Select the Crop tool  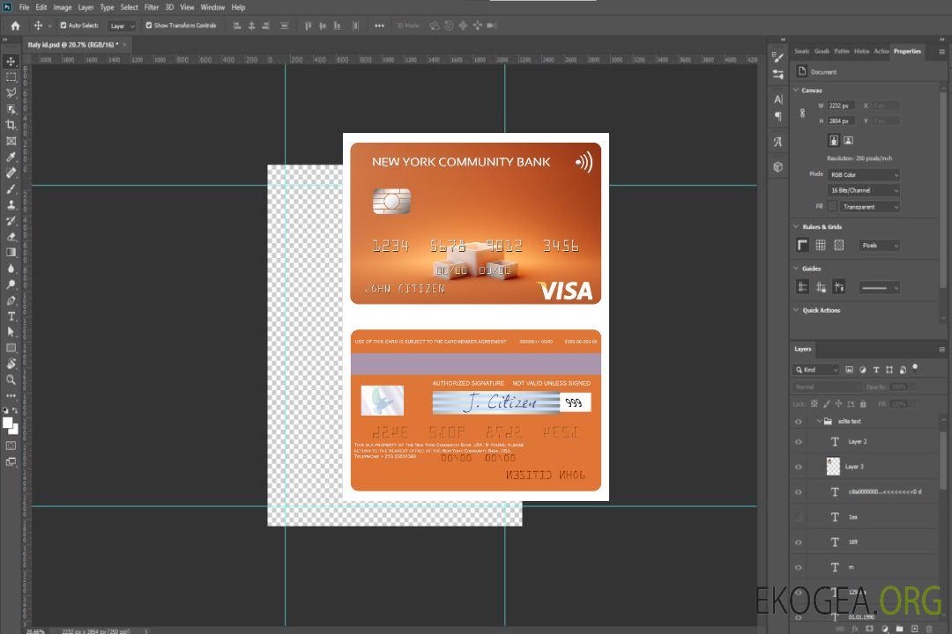[x=11, y=125]
